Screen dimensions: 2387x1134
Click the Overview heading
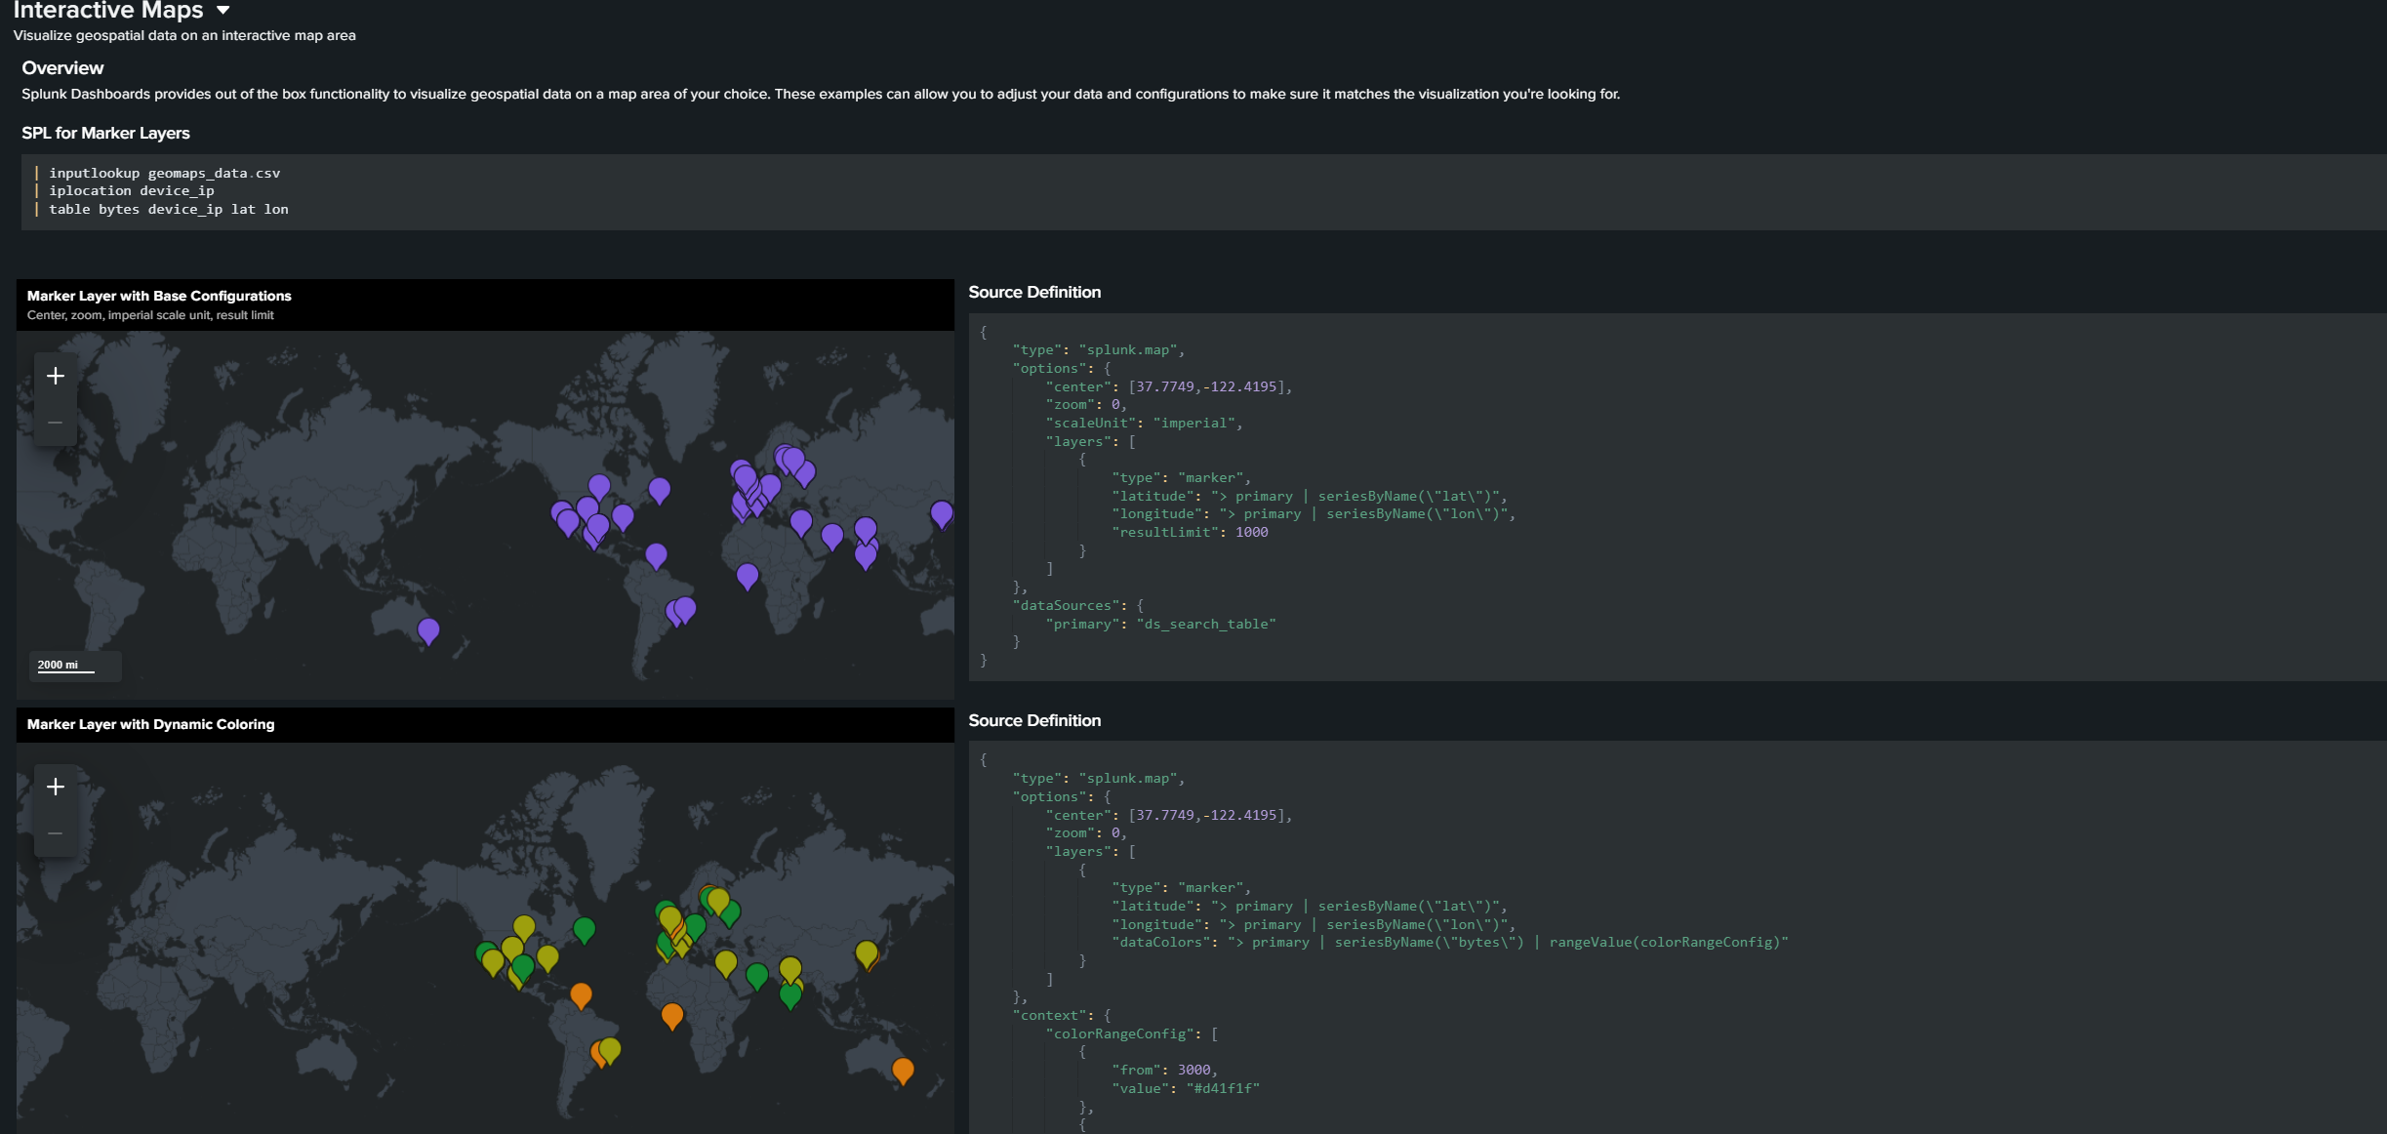(61, 68)
